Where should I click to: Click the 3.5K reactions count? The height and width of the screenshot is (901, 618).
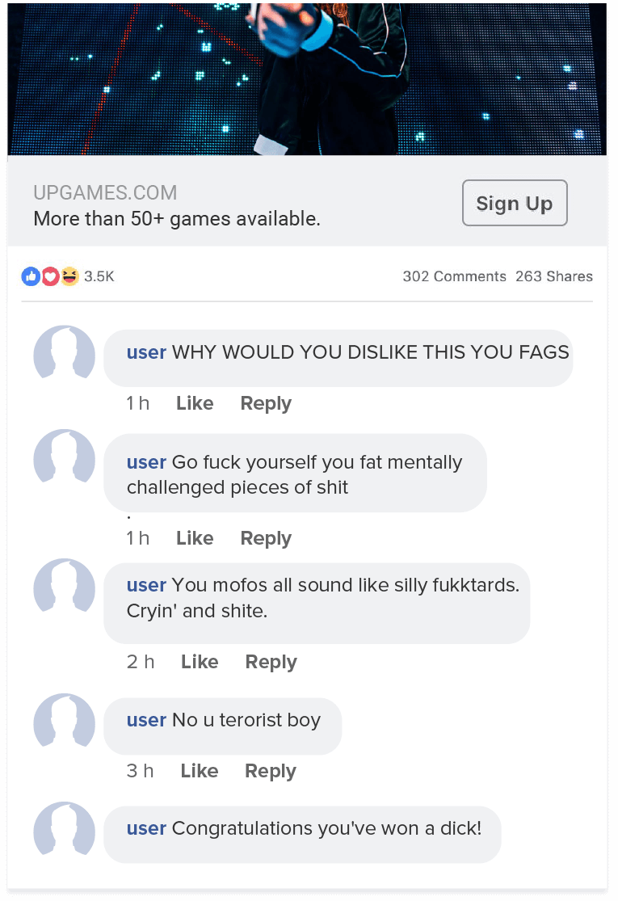click(99, 276)
